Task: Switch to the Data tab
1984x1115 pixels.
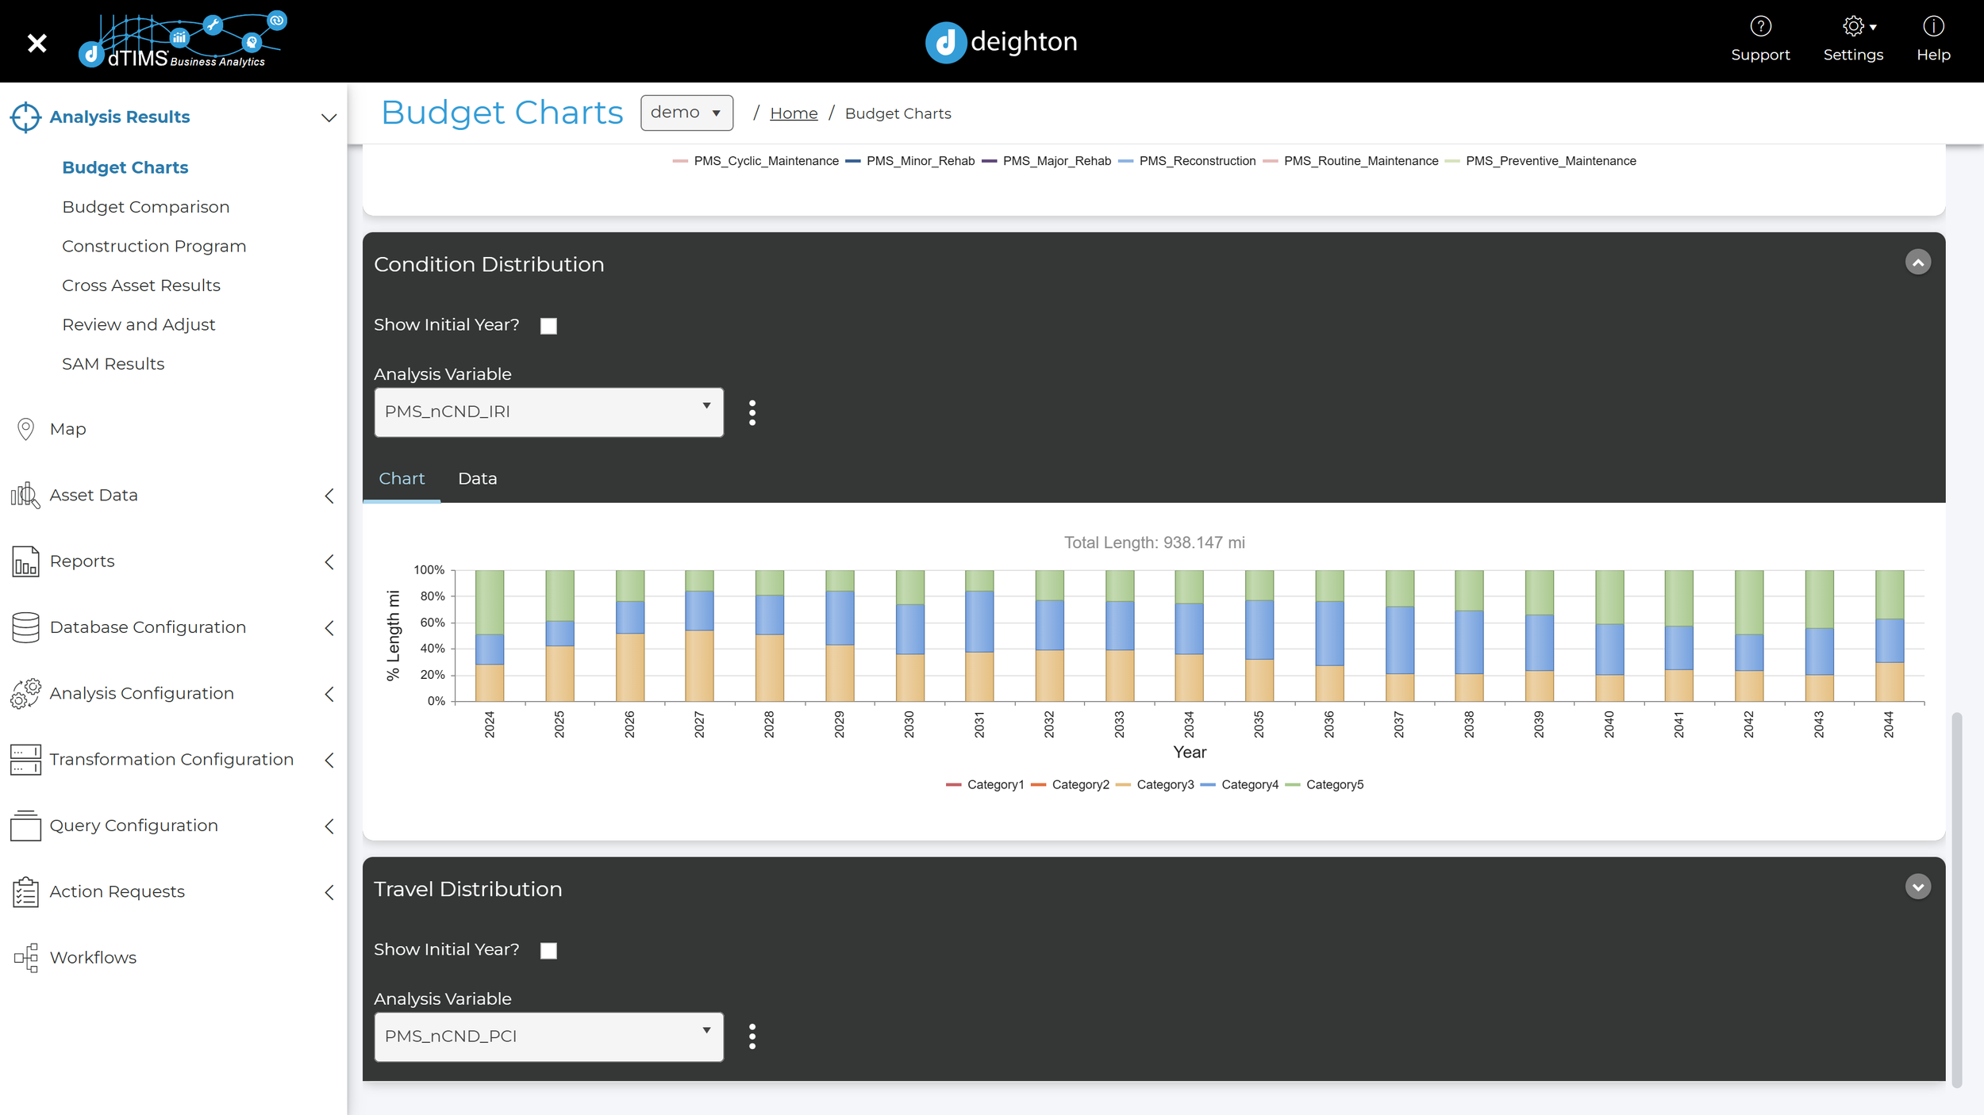Action: tap(477, 479)
